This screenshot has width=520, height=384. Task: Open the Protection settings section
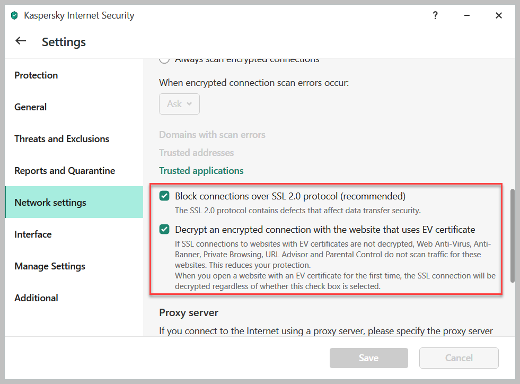36,75
